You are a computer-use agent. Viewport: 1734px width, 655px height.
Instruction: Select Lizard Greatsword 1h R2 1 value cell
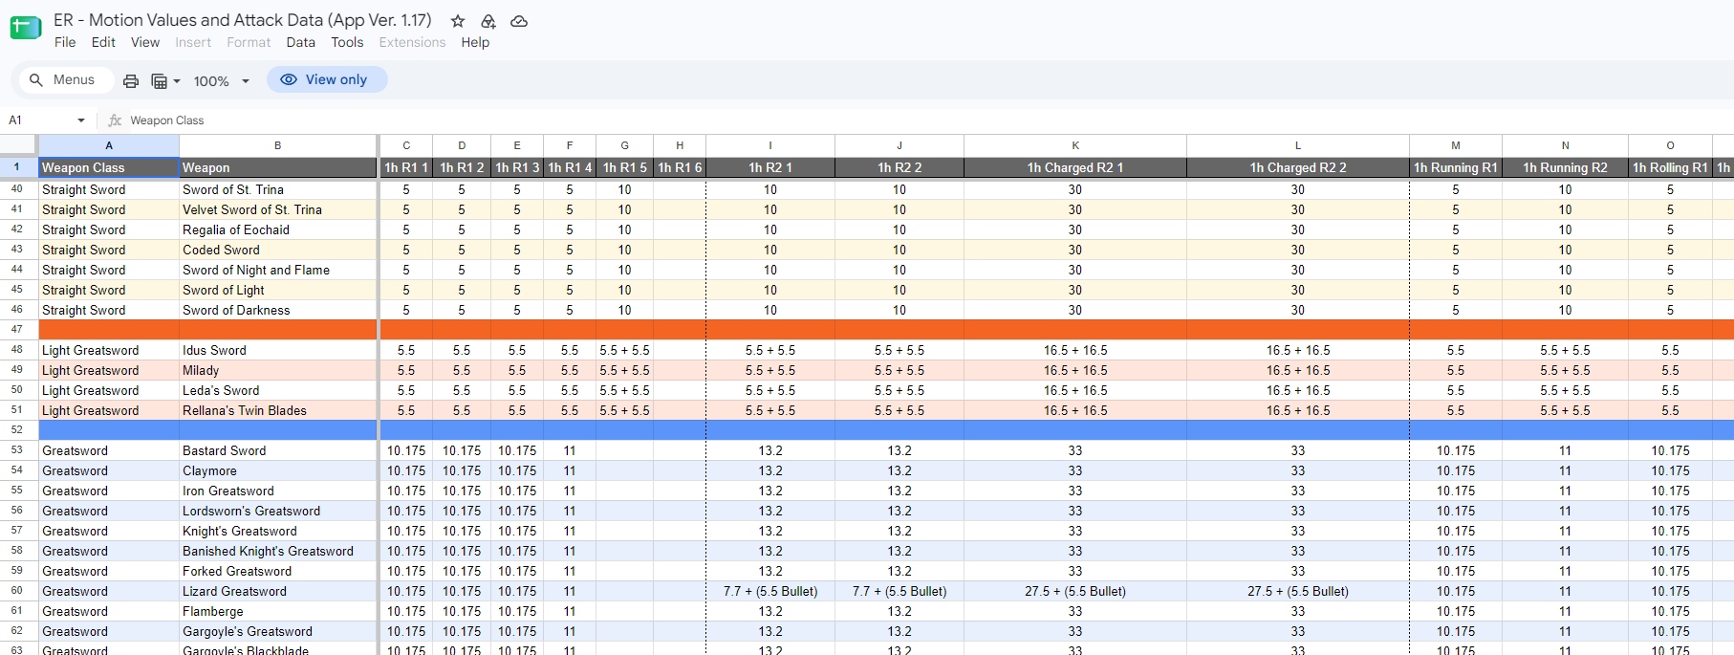coord(770,591)
